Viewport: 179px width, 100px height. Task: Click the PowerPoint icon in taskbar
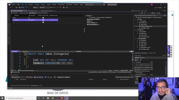[62, 98]
